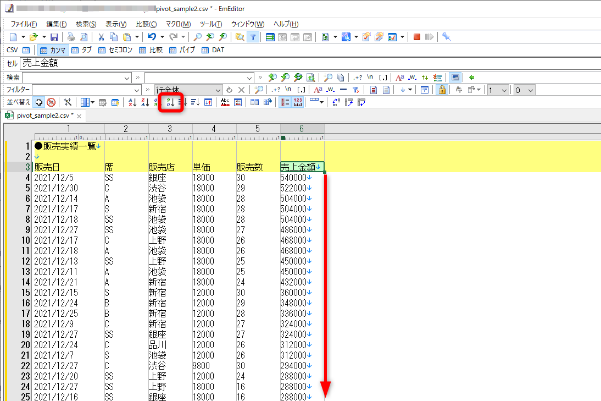Viewport: 601px width, 401px height.
Task: Sort column A to Z ascending
Action: coord(132,102)
